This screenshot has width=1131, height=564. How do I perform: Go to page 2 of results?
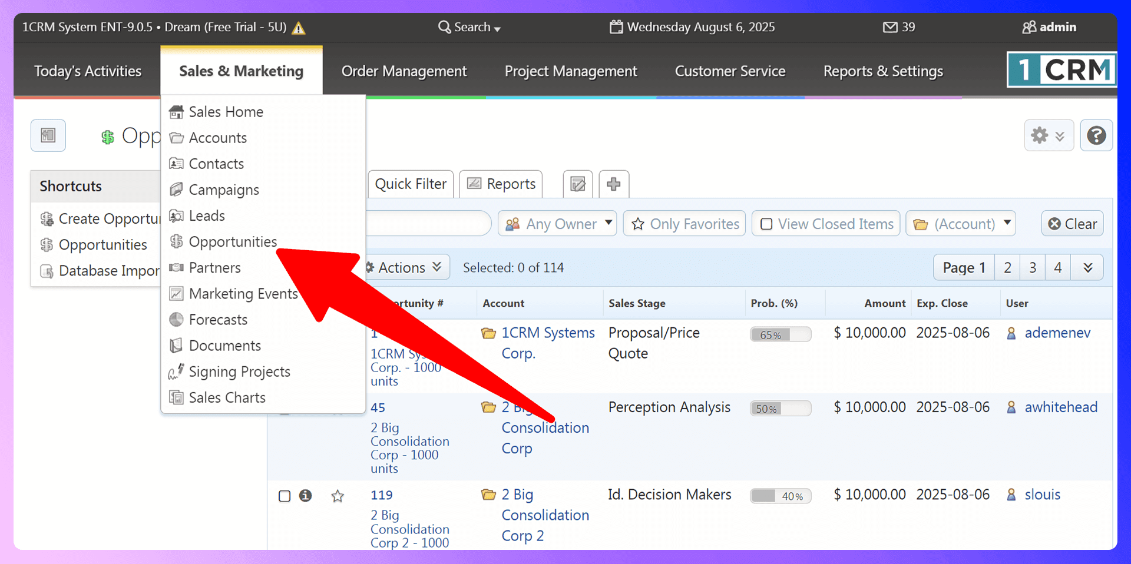1008,268
